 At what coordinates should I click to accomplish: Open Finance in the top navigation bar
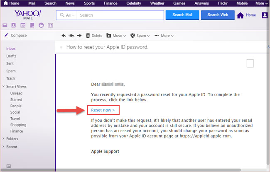click(110, 3)
